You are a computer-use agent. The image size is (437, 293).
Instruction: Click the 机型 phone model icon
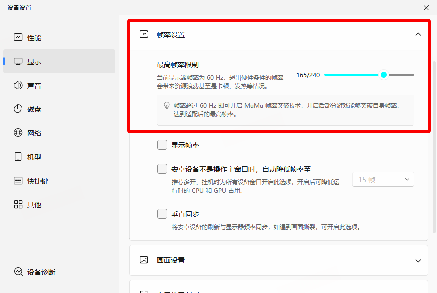[18, 157]
